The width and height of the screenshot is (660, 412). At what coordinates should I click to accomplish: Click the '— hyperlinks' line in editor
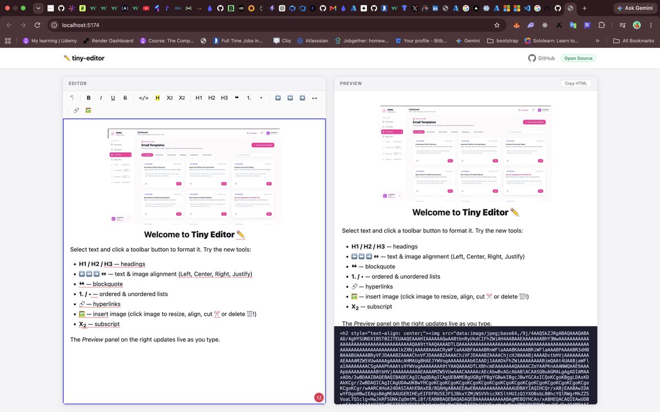point(100,304)
